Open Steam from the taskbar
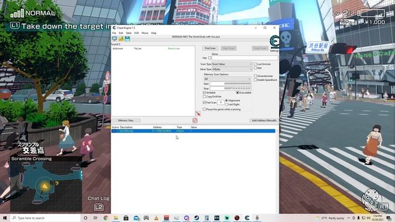The width and height of the screenshot is (395, 222). [x=196, y=218]
